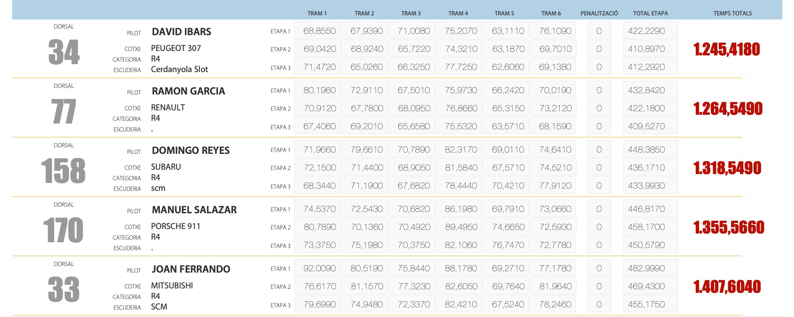Viewport: 794px width, 317px height.
Task: Click the MITSUBISHI car name
Action: click(172, 286)
